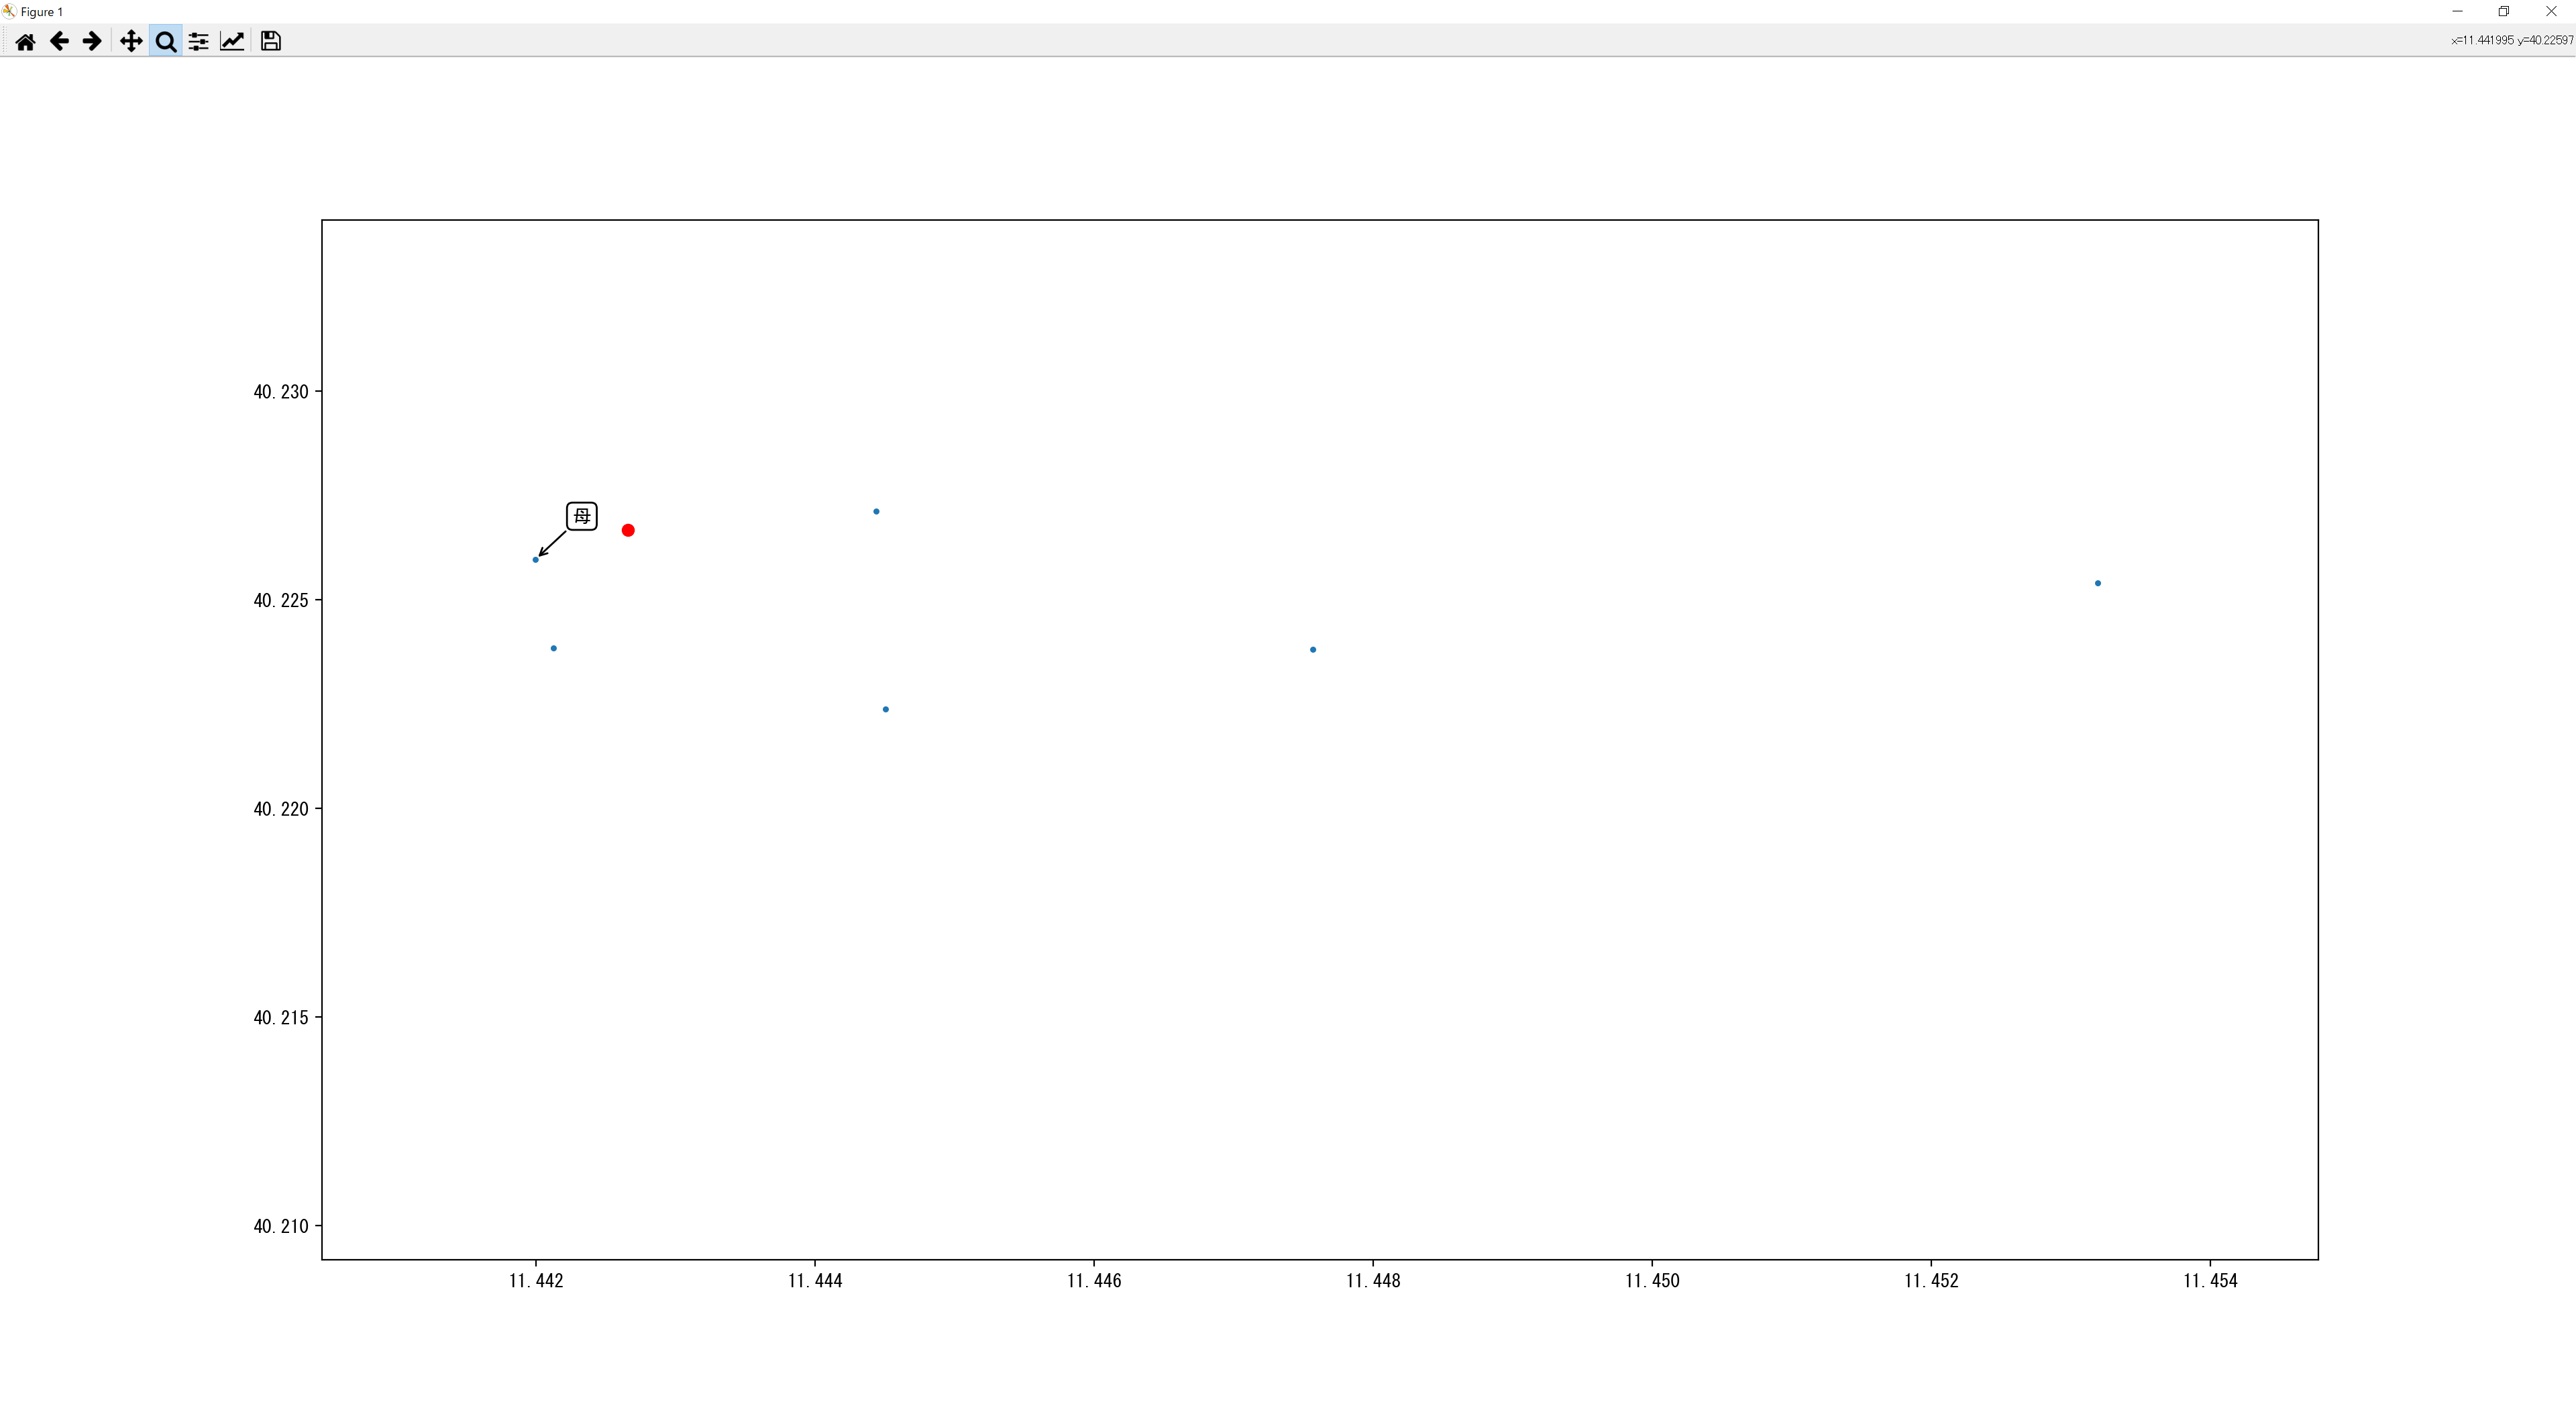This screenshot has height=1406, width=2576.
Task: Click the 40.220 y-axis tick label
Action: click(x=281, y=809)
